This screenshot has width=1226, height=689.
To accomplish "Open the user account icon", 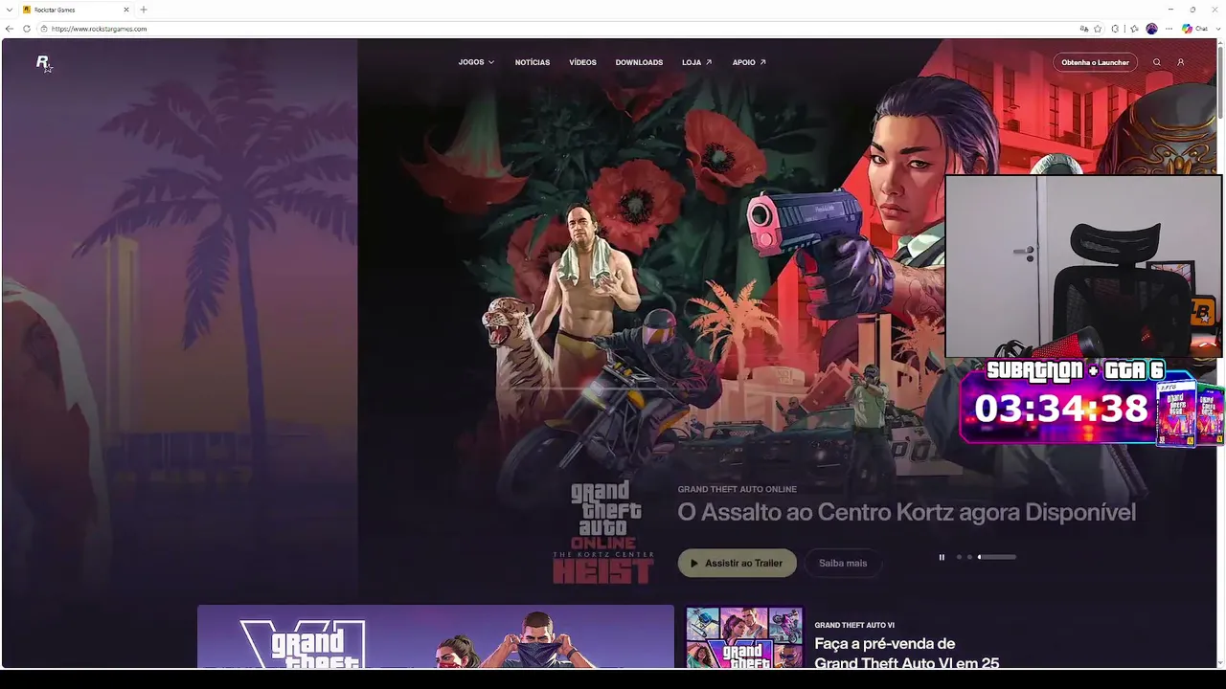I will 1181,62.
